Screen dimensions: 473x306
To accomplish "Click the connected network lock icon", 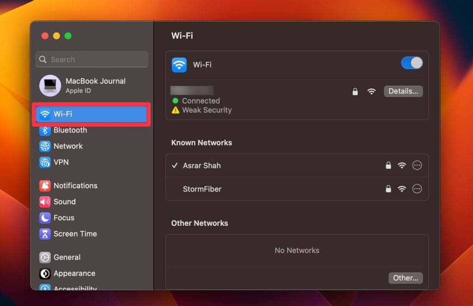I will click(355, 91).
